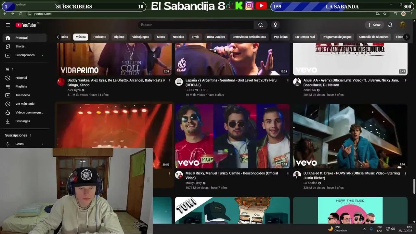The width and height of the screenshot is (416, 234).
Task: Click the browser back arrow
Action: [5, 14]
